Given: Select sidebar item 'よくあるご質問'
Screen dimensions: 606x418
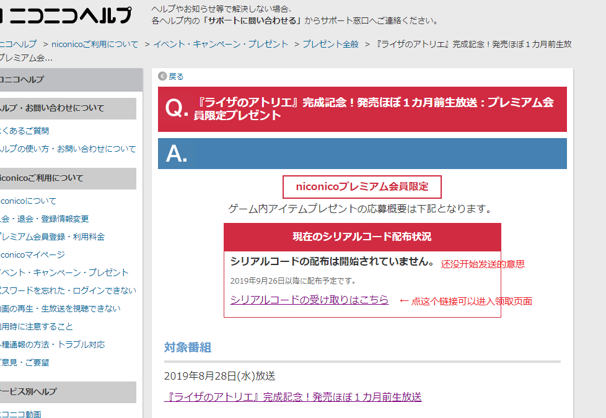Looking at the screenshot, I should click(x=24, y=131).
